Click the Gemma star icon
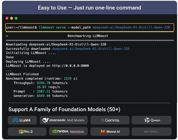 pos(102,120)
